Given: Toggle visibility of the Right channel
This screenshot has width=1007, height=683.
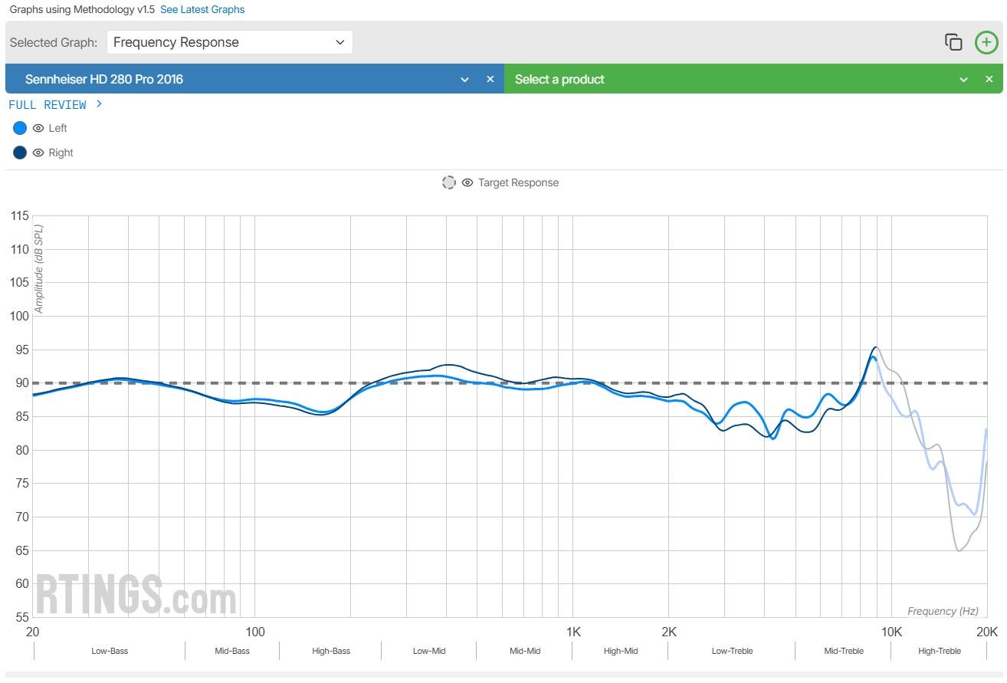Looking at the screenshot, I should coord(38,153).
